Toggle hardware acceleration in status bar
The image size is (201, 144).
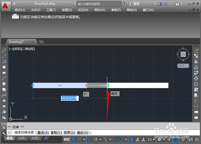pyautogui.click(x=176, y=140)
